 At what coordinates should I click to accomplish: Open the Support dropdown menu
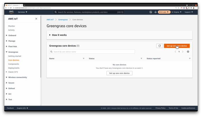point(189,12)
